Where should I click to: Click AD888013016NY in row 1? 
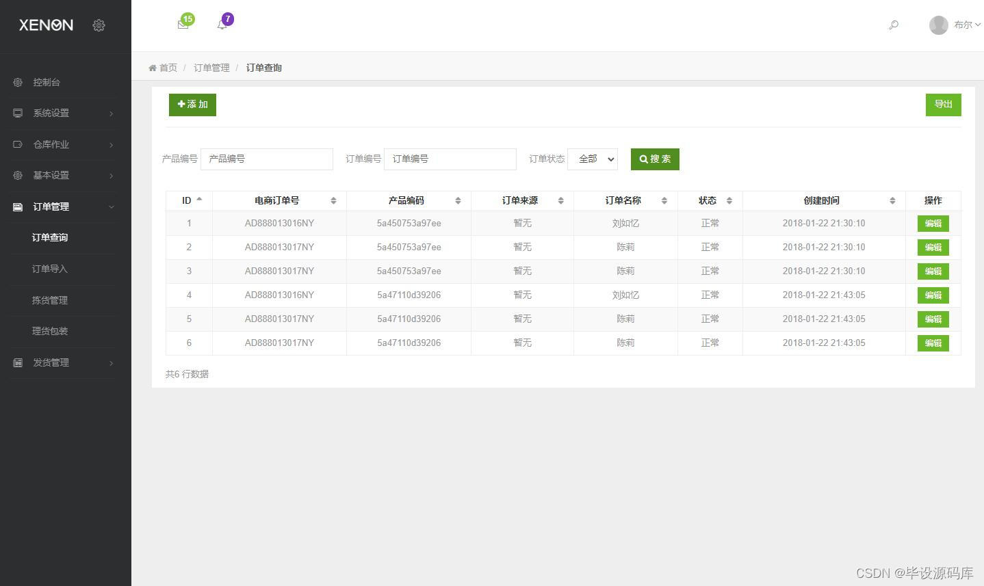pyautogui.click(x=279, y=223)
